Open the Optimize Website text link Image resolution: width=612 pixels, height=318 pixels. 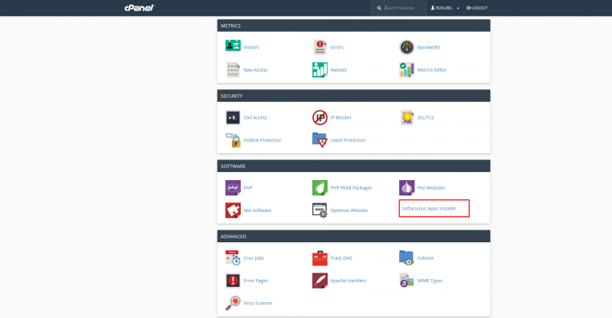point(349,210)
